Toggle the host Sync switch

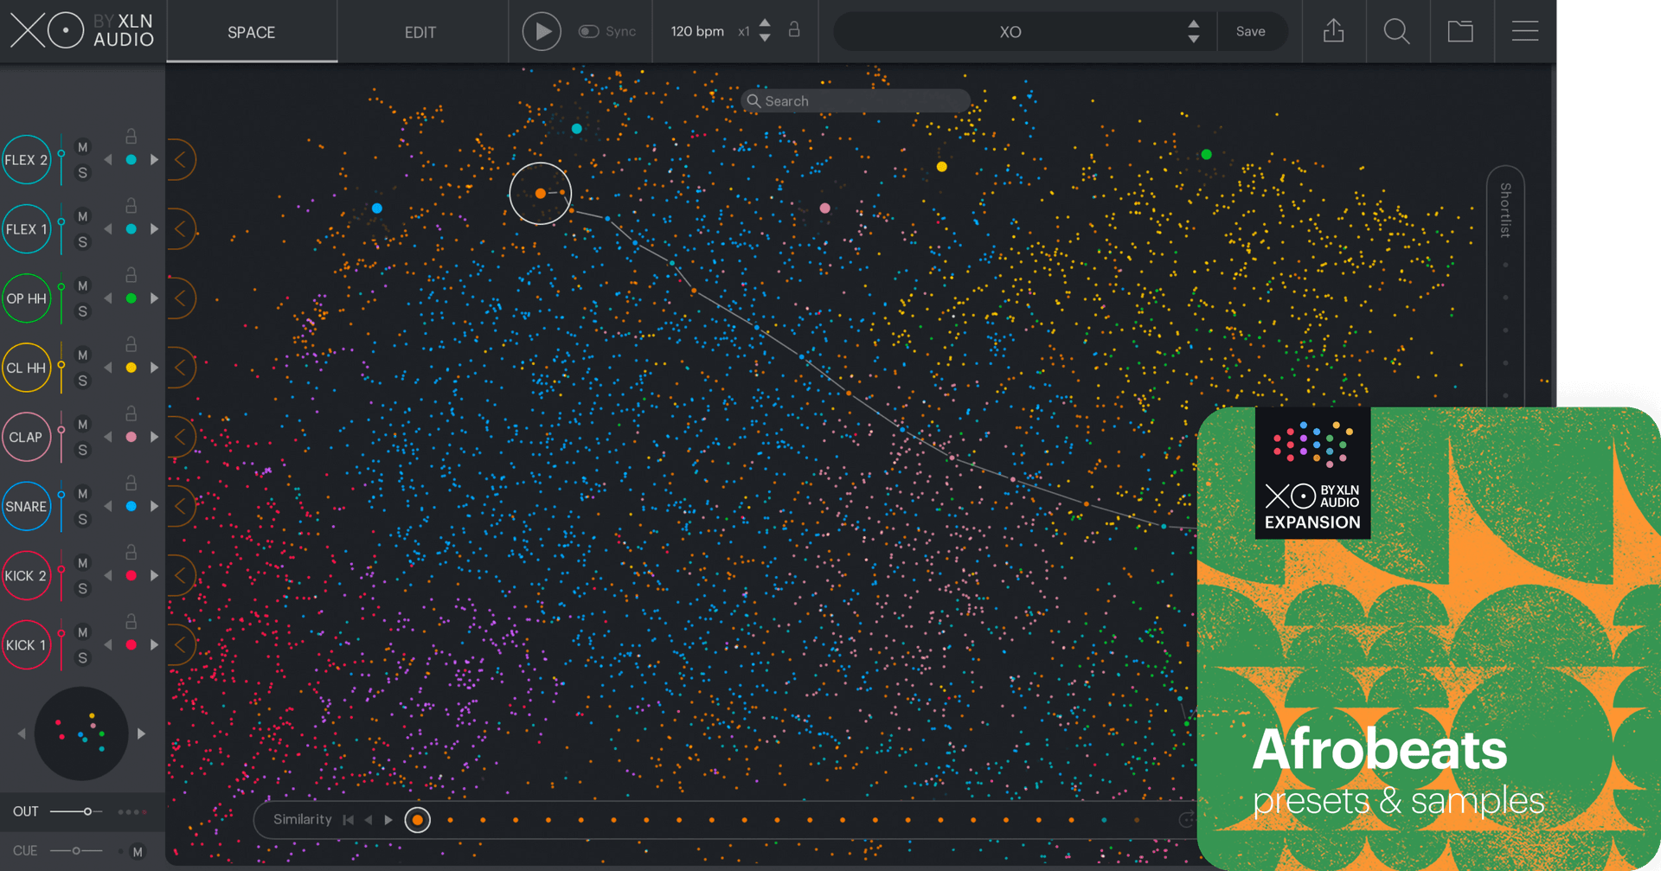tap(588, 31)
